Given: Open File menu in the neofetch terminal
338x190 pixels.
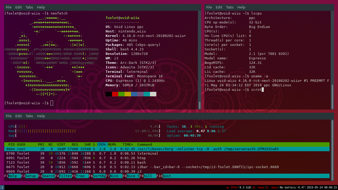Looking at the screenshot, I should (9, 7).
